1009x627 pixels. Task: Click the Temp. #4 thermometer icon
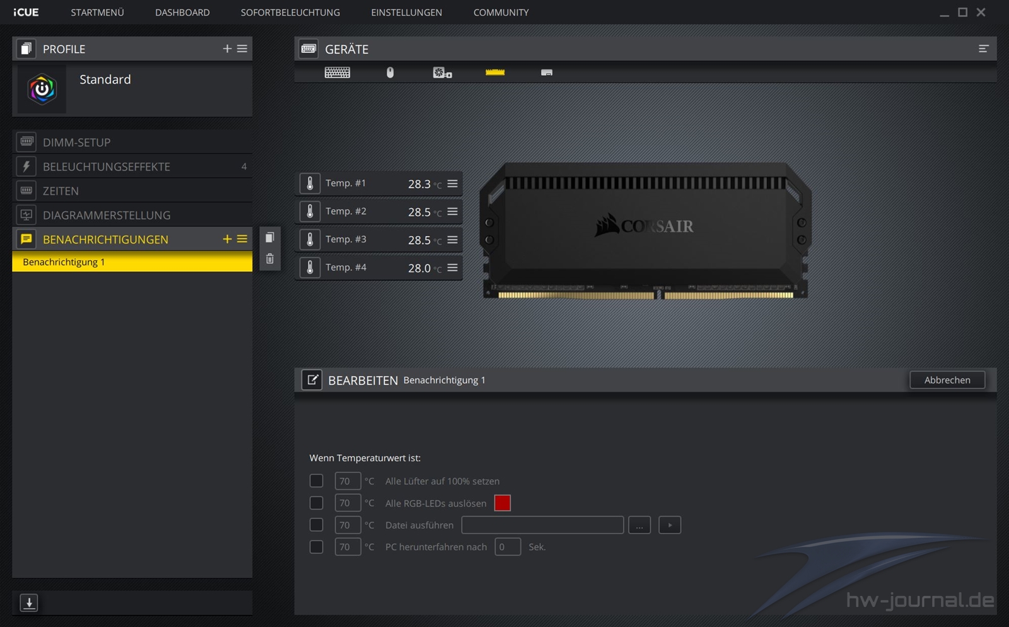tap(310, 267)
